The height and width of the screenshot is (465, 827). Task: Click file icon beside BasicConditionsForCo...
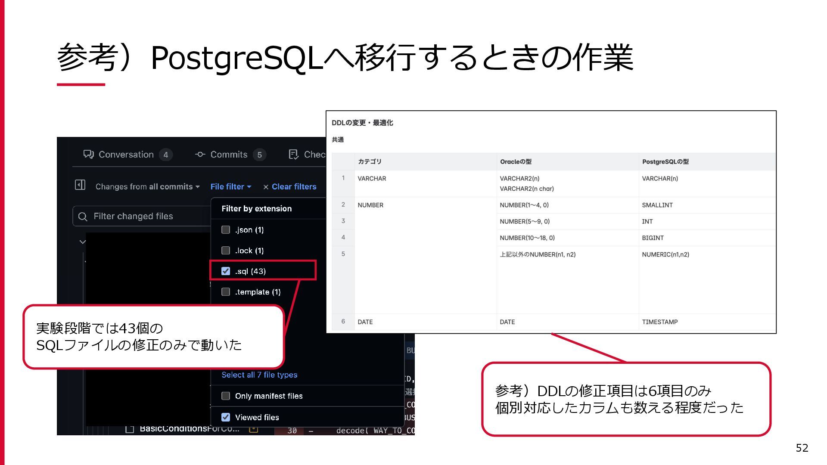tap(130, 429)
